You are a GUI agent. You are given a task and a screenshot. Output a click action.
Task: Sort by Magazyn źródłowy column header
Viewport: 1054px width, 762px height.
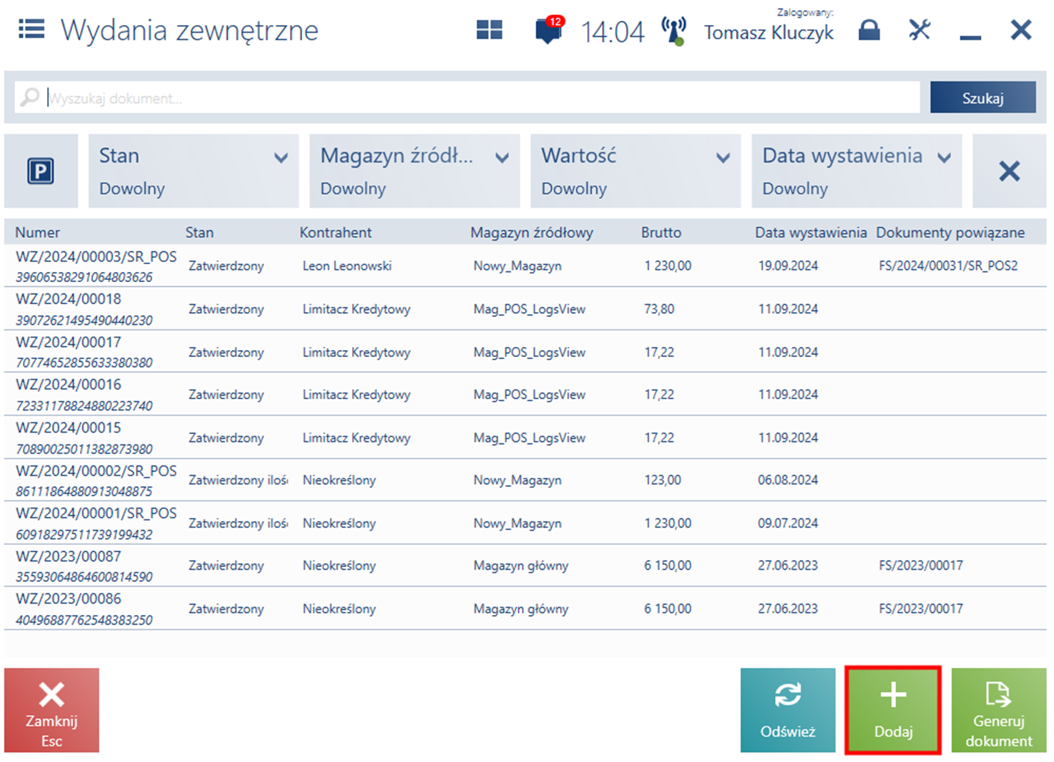(x=531, y=233)
